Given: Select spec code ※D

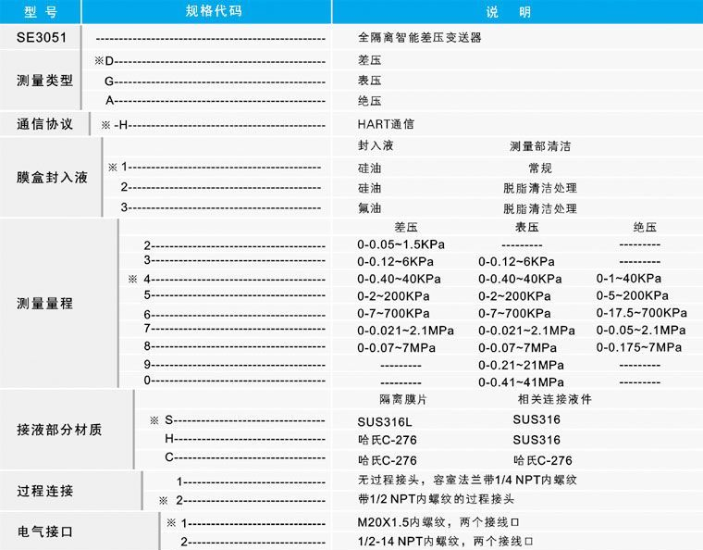Looking at the screenshot, I should [x=104, y=60].
